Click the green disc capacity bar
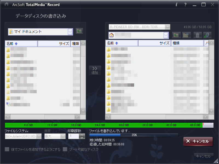219x164 pixels. pos(109,125)
